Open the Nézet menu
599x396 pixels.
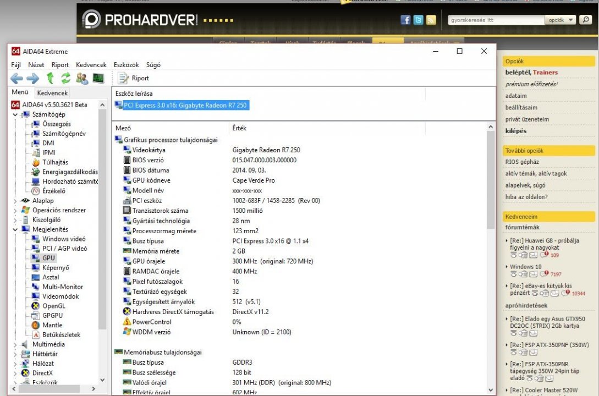coord(36,64)
